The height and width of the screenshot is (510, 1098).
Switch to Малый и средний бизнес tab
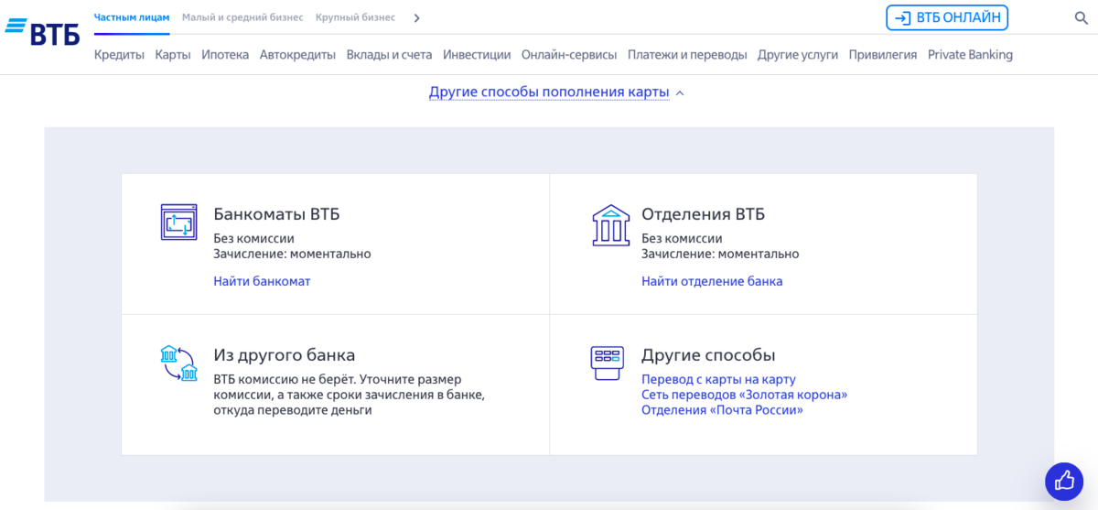click(x=242, y=17)
